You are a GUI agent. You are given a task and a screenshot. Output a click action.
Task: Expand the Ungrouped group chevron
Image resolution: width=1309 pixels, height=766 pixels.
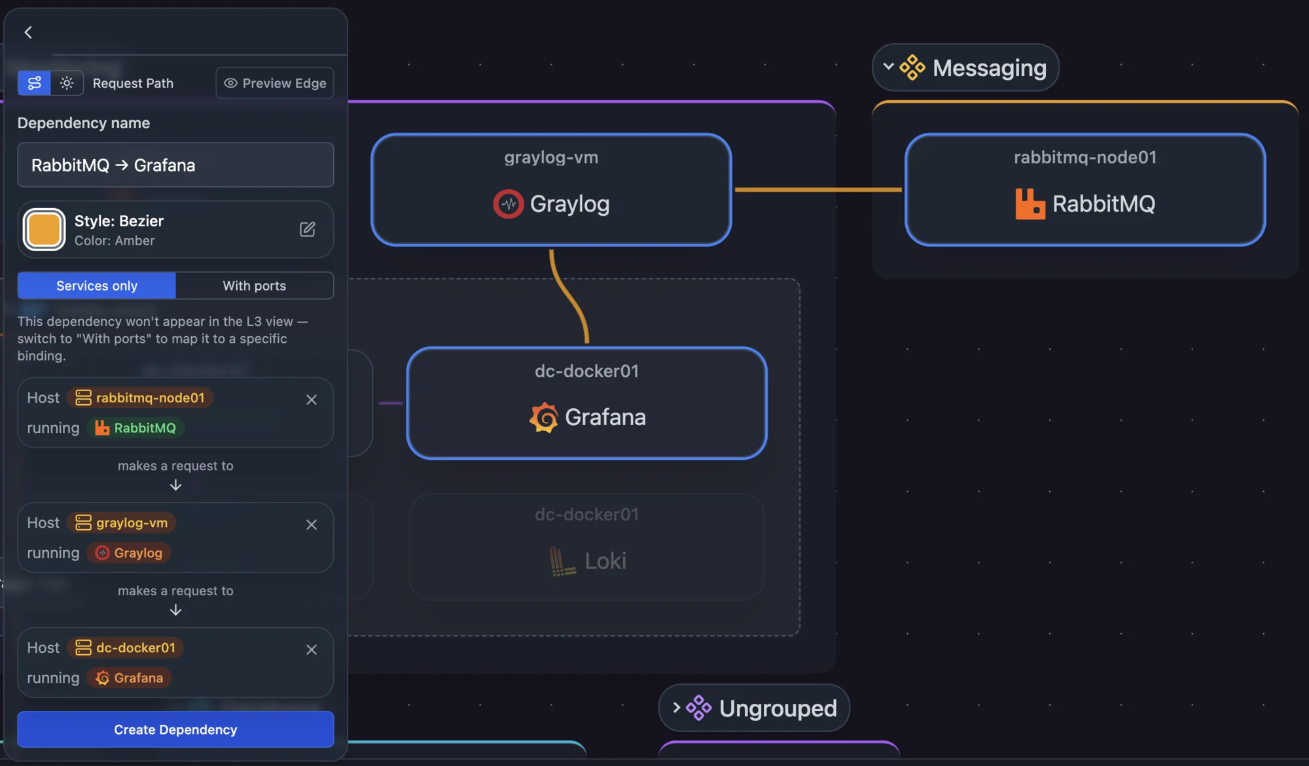677,708
